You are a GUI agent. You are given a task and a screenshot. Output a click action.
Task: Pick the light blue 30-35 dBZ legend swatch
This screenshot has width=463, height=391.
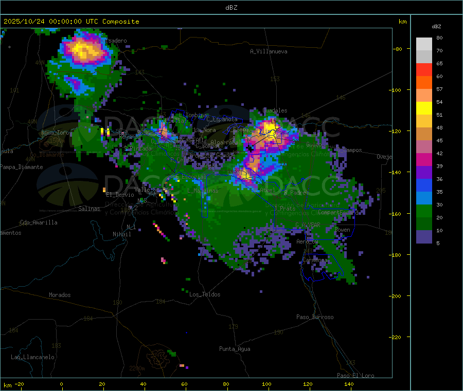click(424, 198)
